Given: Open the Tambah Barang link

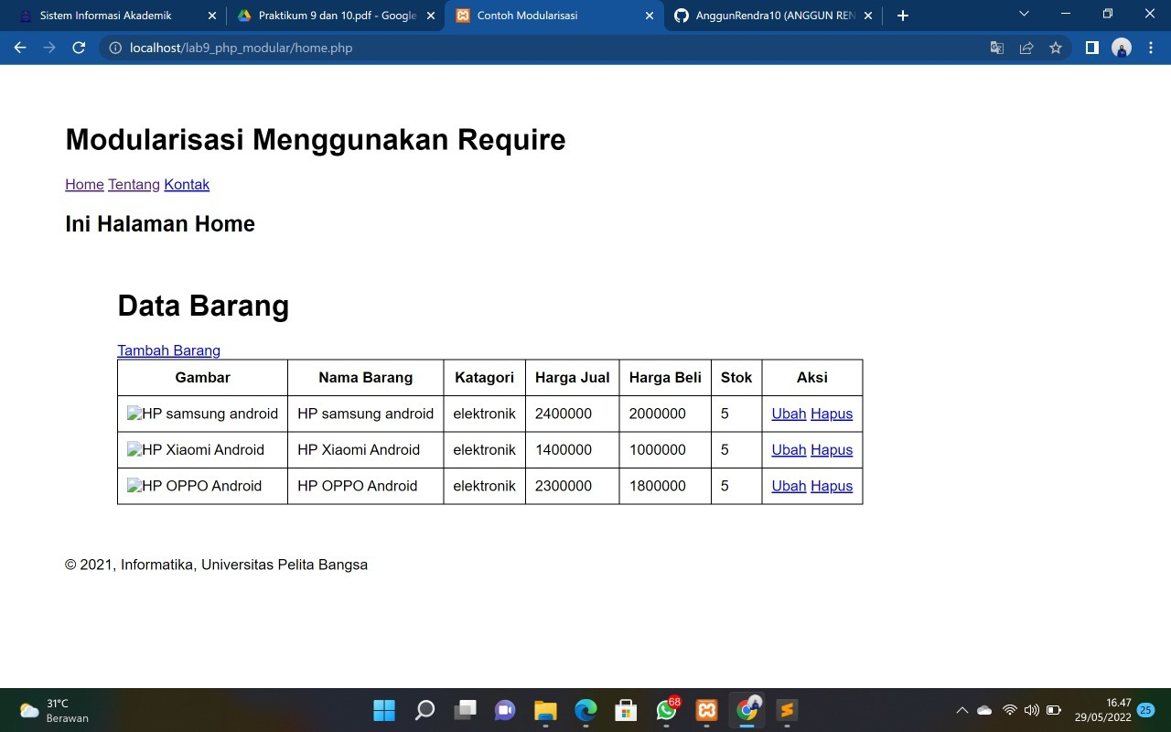Looking at the screenshot, I should point(168,350).
